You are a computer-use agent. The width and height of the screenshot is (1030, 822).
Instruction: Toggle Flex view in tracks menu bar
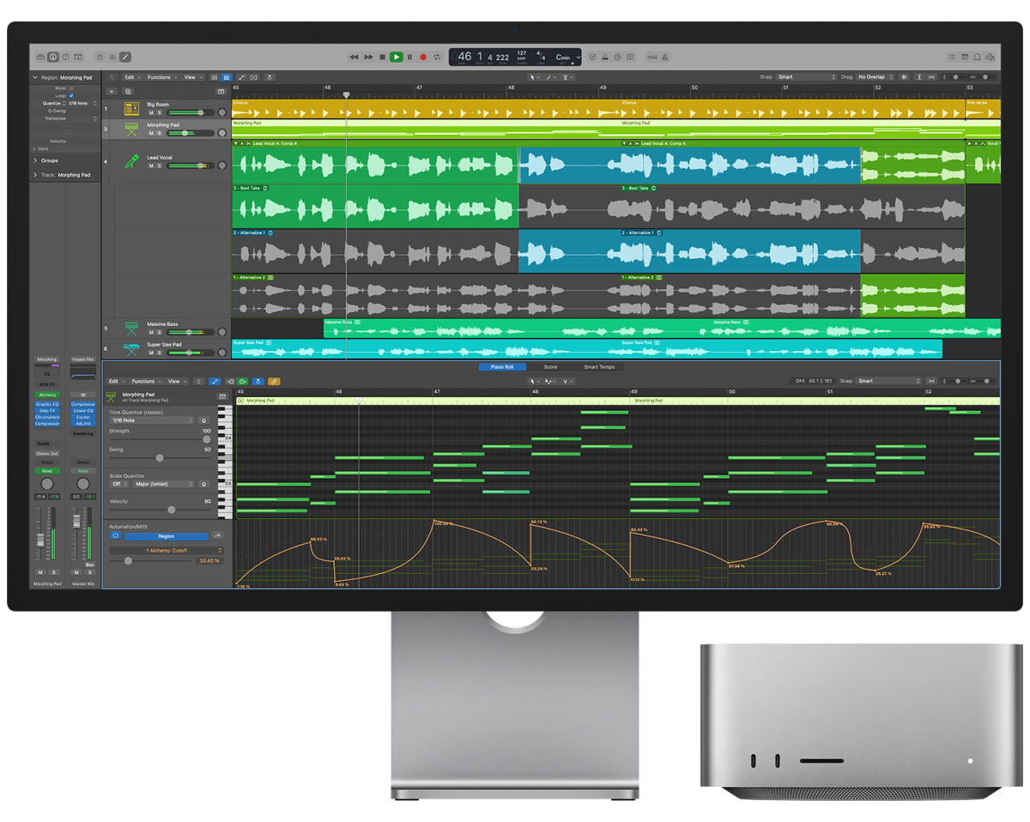pyautogui.click(x=255, y=77)
